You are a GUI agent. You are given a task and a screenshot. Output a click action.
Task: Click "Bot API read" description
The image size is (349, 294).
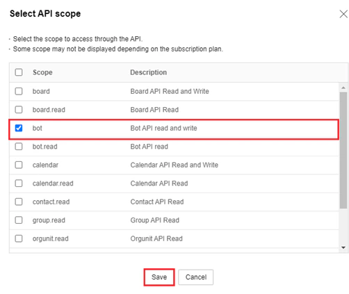coord(149,147)
